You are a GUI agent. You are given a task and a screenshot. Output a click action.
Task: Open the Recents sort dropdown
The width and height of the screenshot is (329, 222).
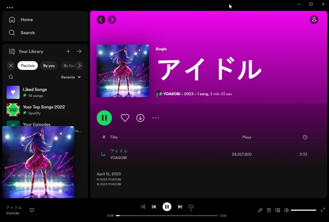(71, 77)
